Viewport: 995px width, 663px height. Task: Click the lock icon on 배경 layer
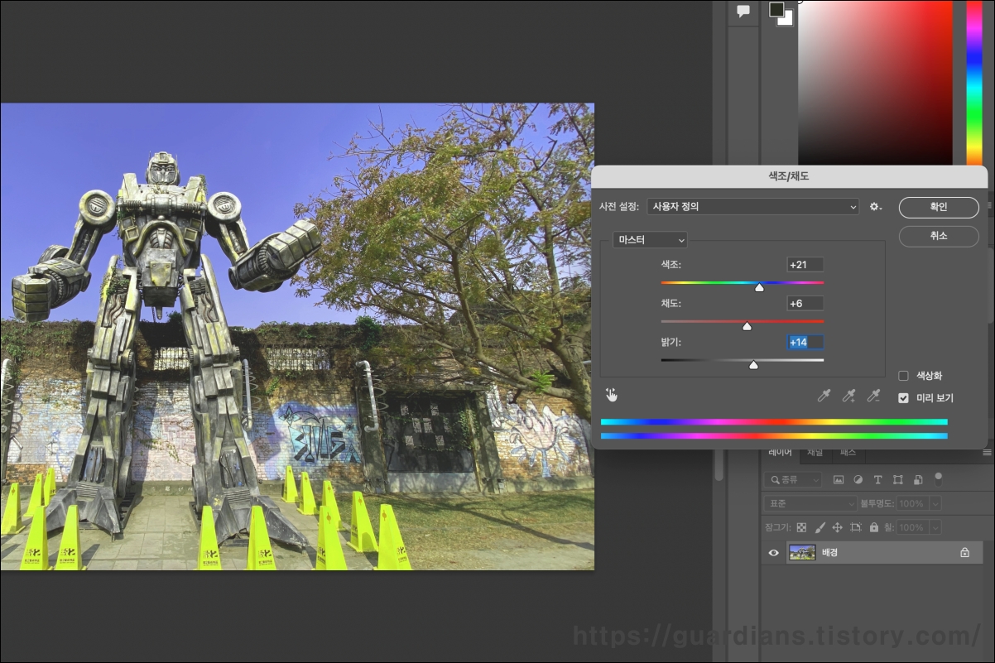pyautogui.click(x=964, y=552)
